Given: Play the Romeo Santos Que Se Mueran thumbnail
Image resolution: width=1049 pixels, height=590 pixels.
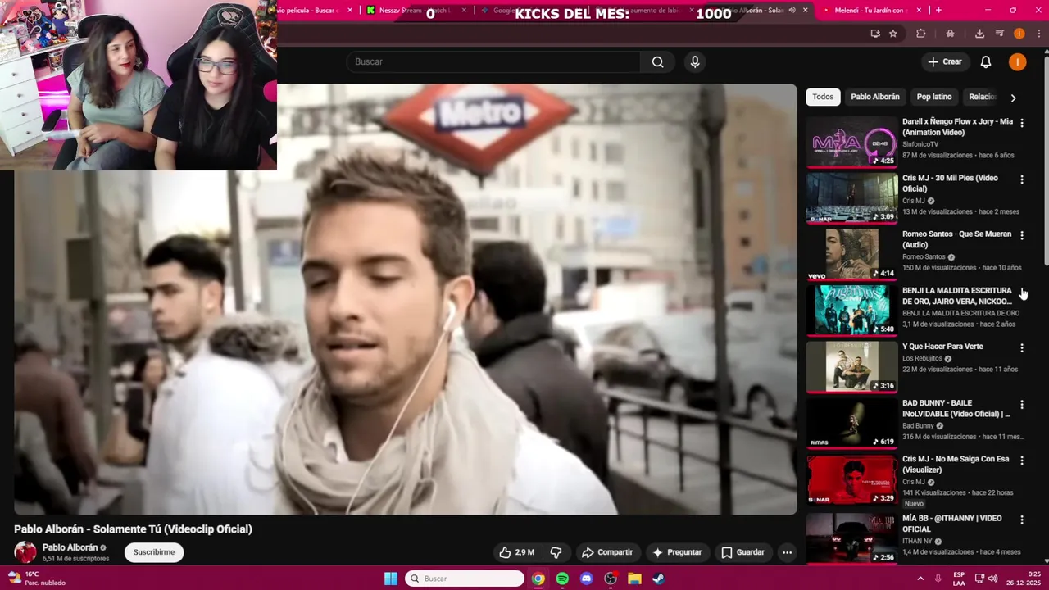Looking at the screenshot, I should click(x=851, y=254).
